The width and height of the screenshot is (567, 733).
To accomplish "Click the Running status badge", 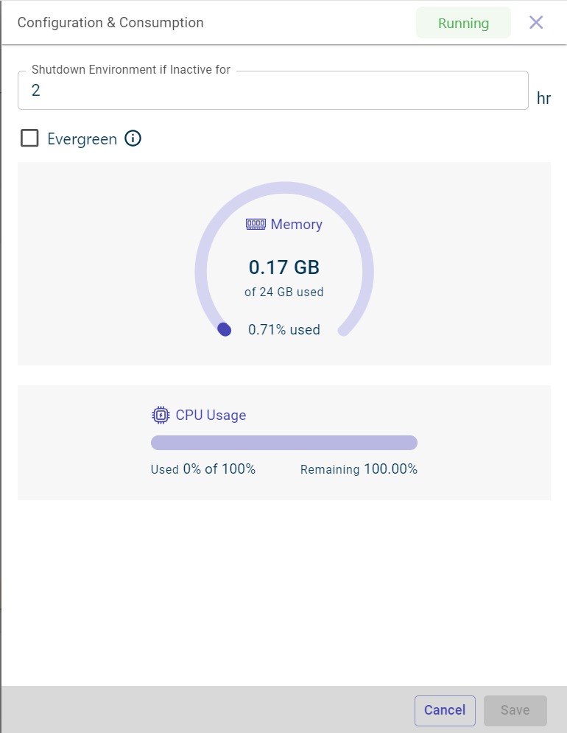I will (463, 23).
